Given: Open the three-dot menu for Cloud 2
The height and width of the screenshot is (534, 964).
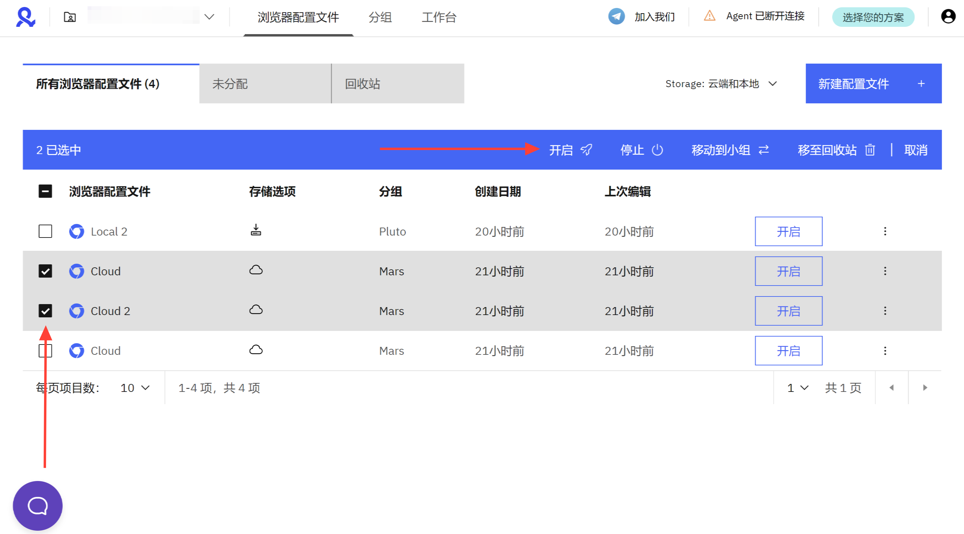Looking at the screenshot, I should point(885,310).
